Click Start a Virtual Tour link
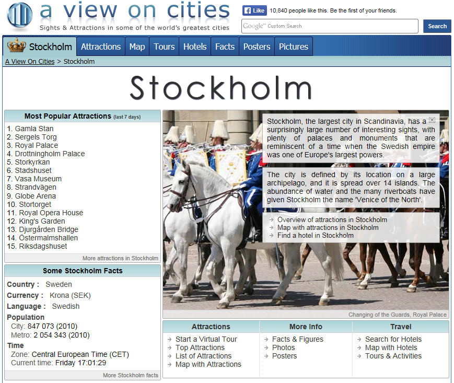 pos(206,339)
